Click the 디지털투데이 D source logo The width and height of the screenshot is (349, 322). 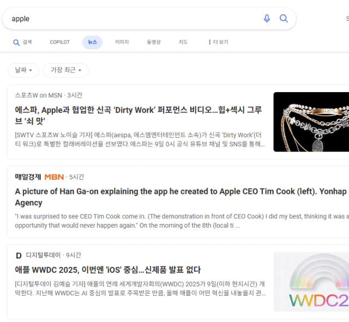click(x=19, y=256)
